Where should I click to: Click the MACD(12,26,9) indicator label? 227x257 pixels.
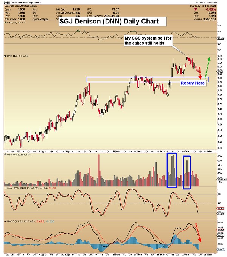pos(19,222)
